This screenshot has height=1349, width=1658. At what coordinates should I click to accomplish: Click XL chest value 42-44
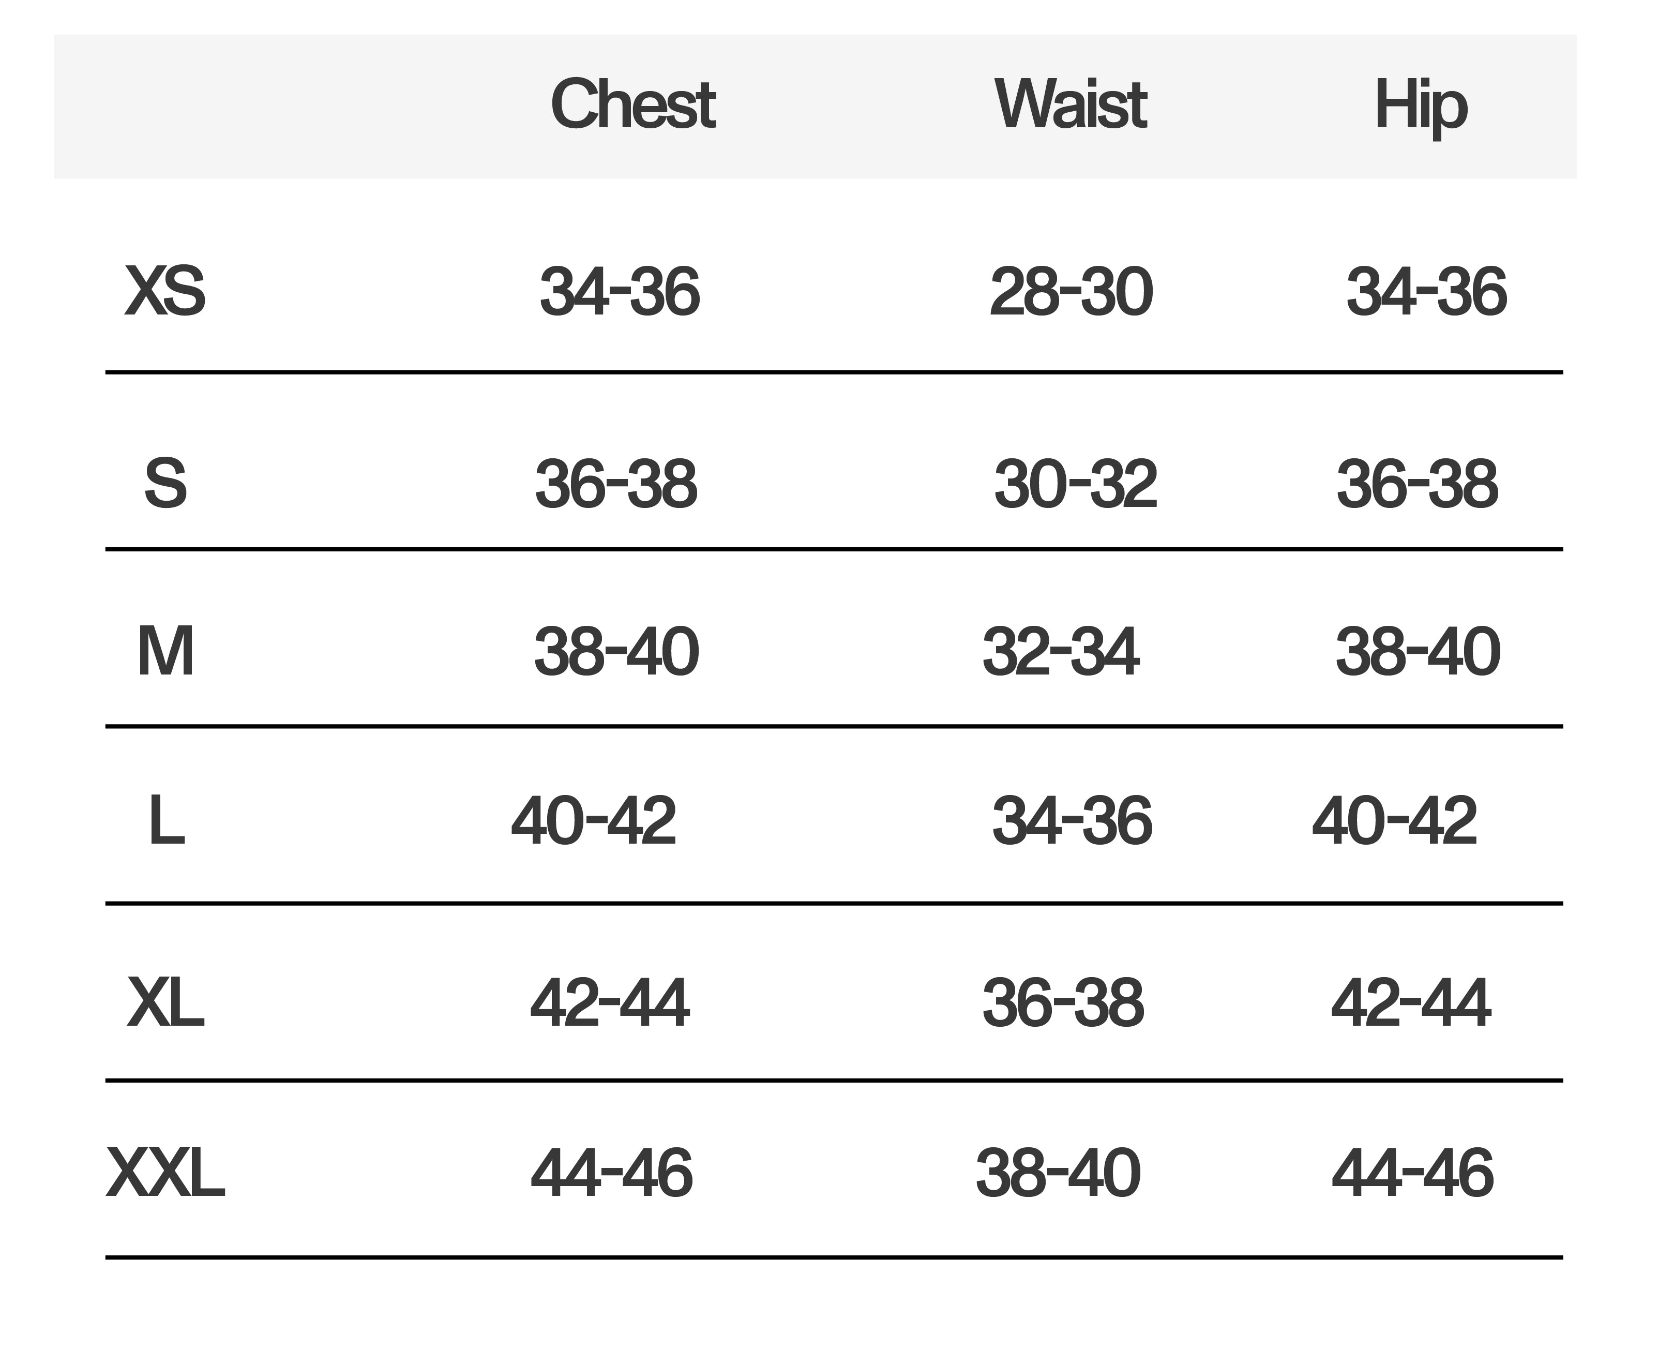point(610,1002)
